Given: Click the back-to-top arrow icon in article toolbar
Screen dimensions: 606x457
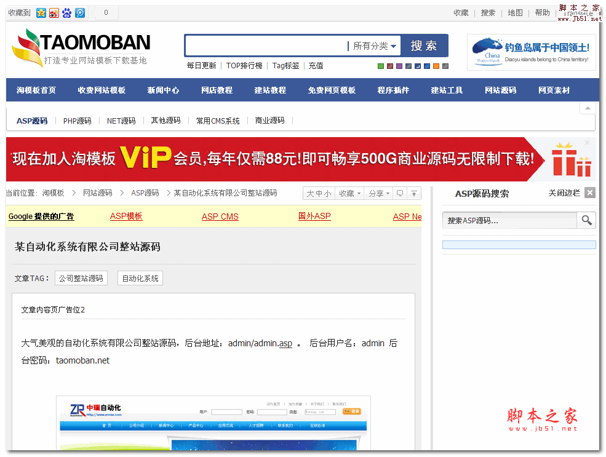Looking at the screenshot, I should pos(414,193).
